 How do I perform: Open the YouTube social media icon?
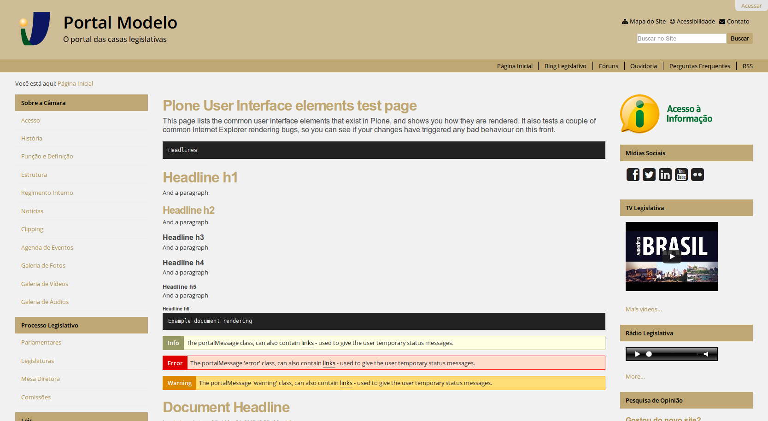681,175
